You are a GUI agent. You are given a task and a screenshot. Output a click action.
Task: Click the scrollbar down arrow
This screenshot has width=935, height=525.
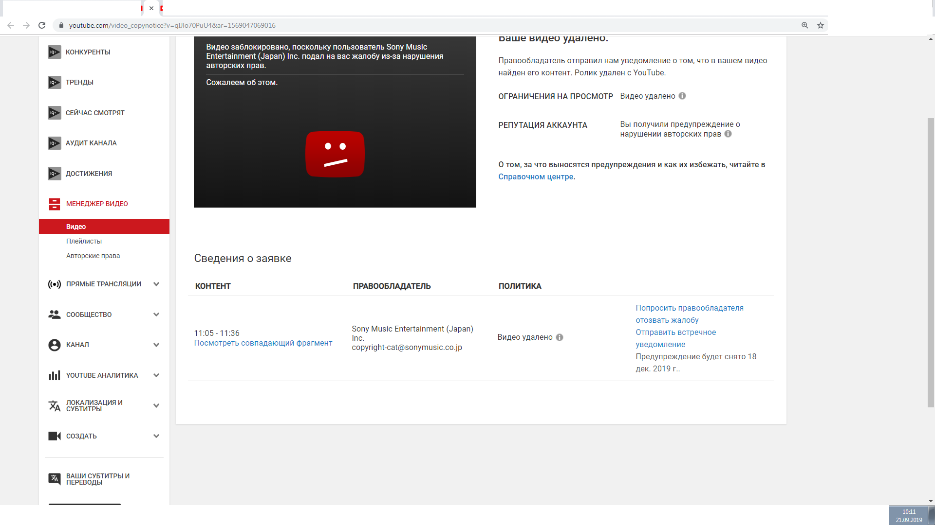click(931, 501)
